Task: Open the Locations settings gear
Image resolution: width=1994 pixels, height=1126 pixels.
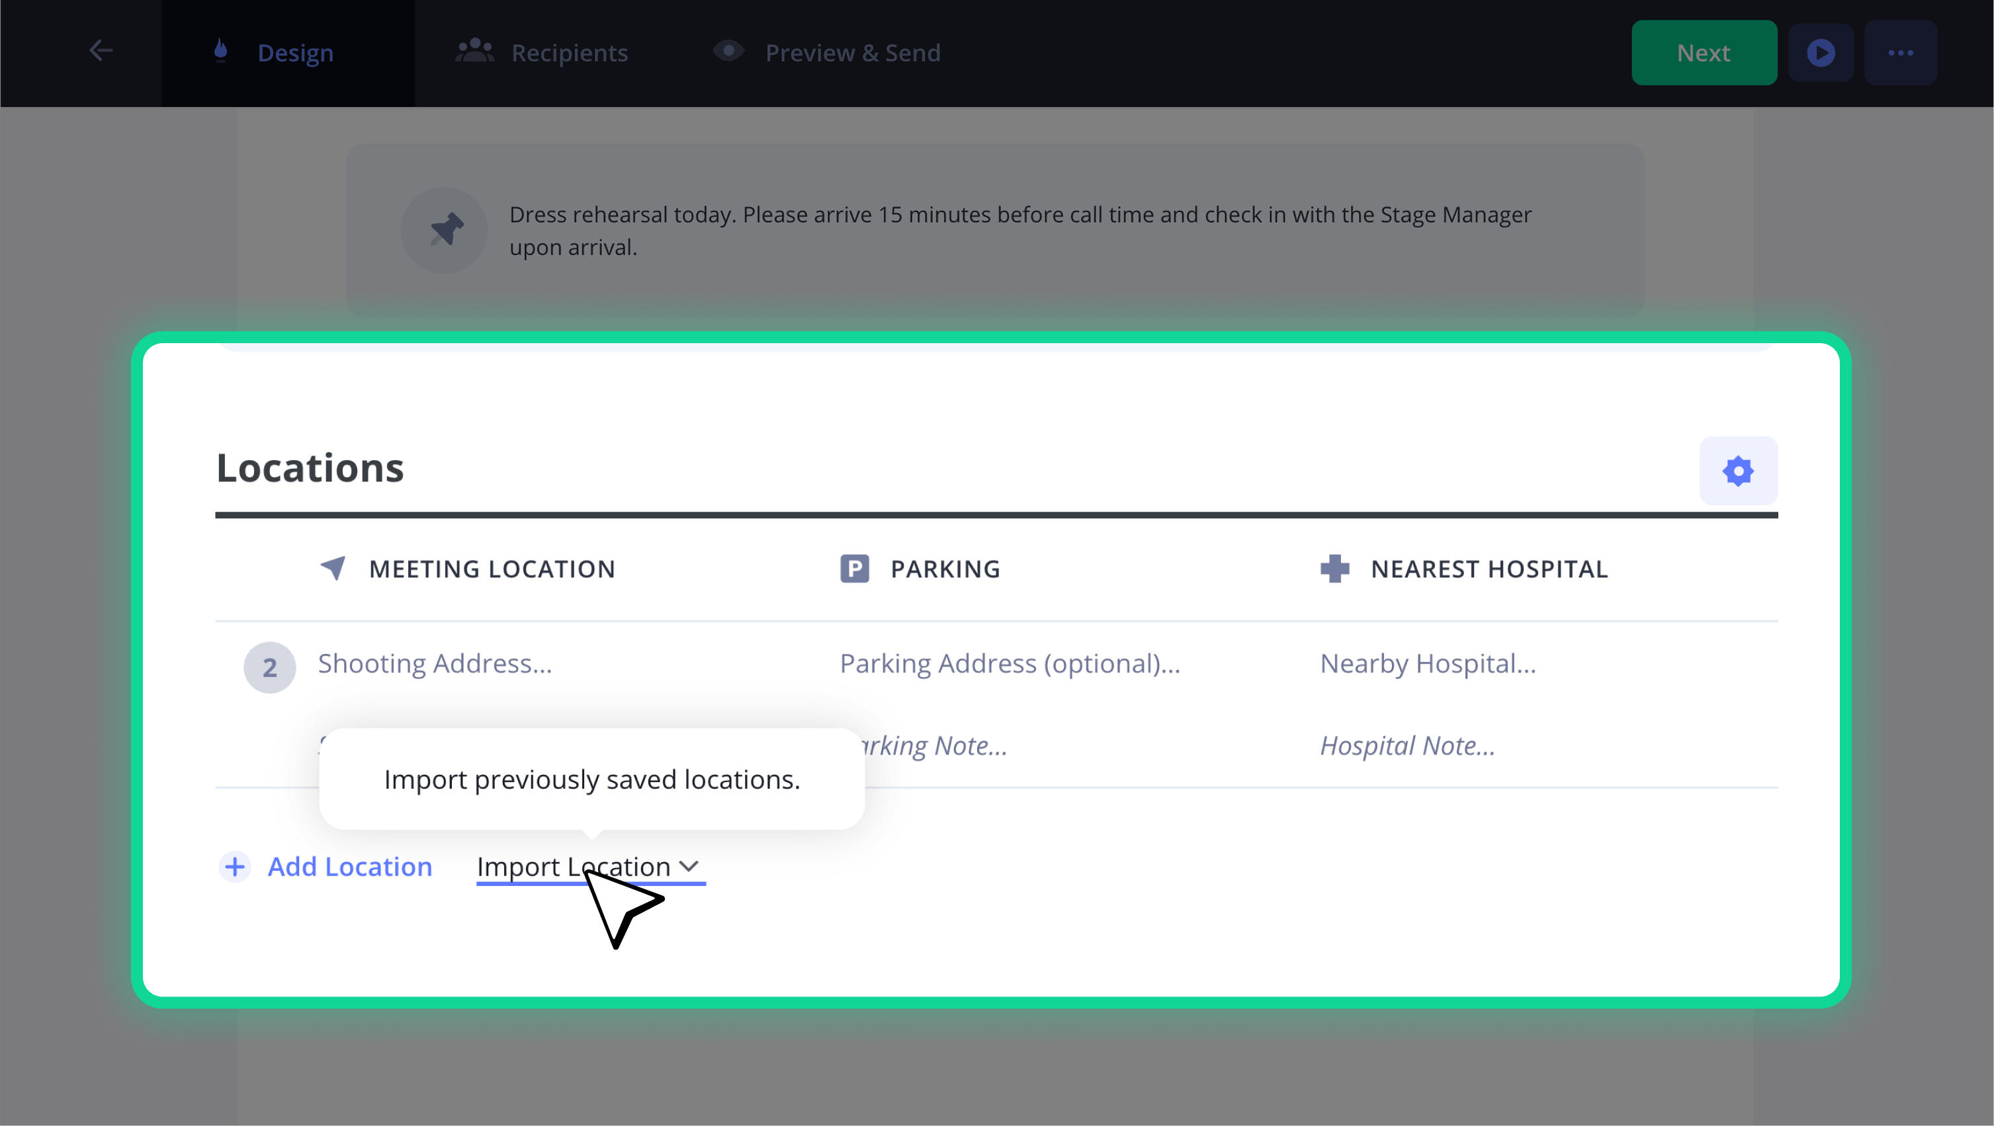Action: (x=1738, y=470)
